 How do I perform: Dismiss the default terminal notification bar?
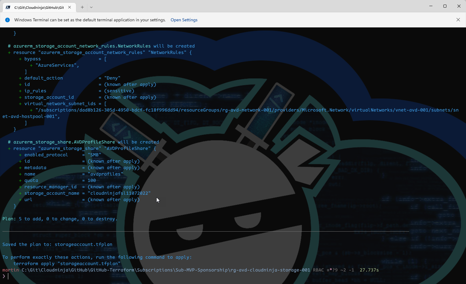[458, 20]
